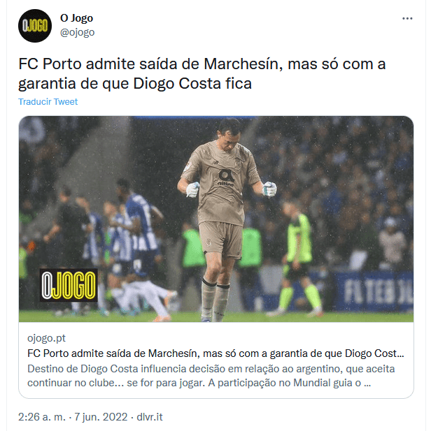Open the card headline about Marchesín

[x=216, y=353]
